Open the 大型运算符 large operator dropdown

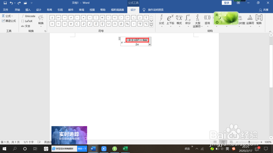197,21
